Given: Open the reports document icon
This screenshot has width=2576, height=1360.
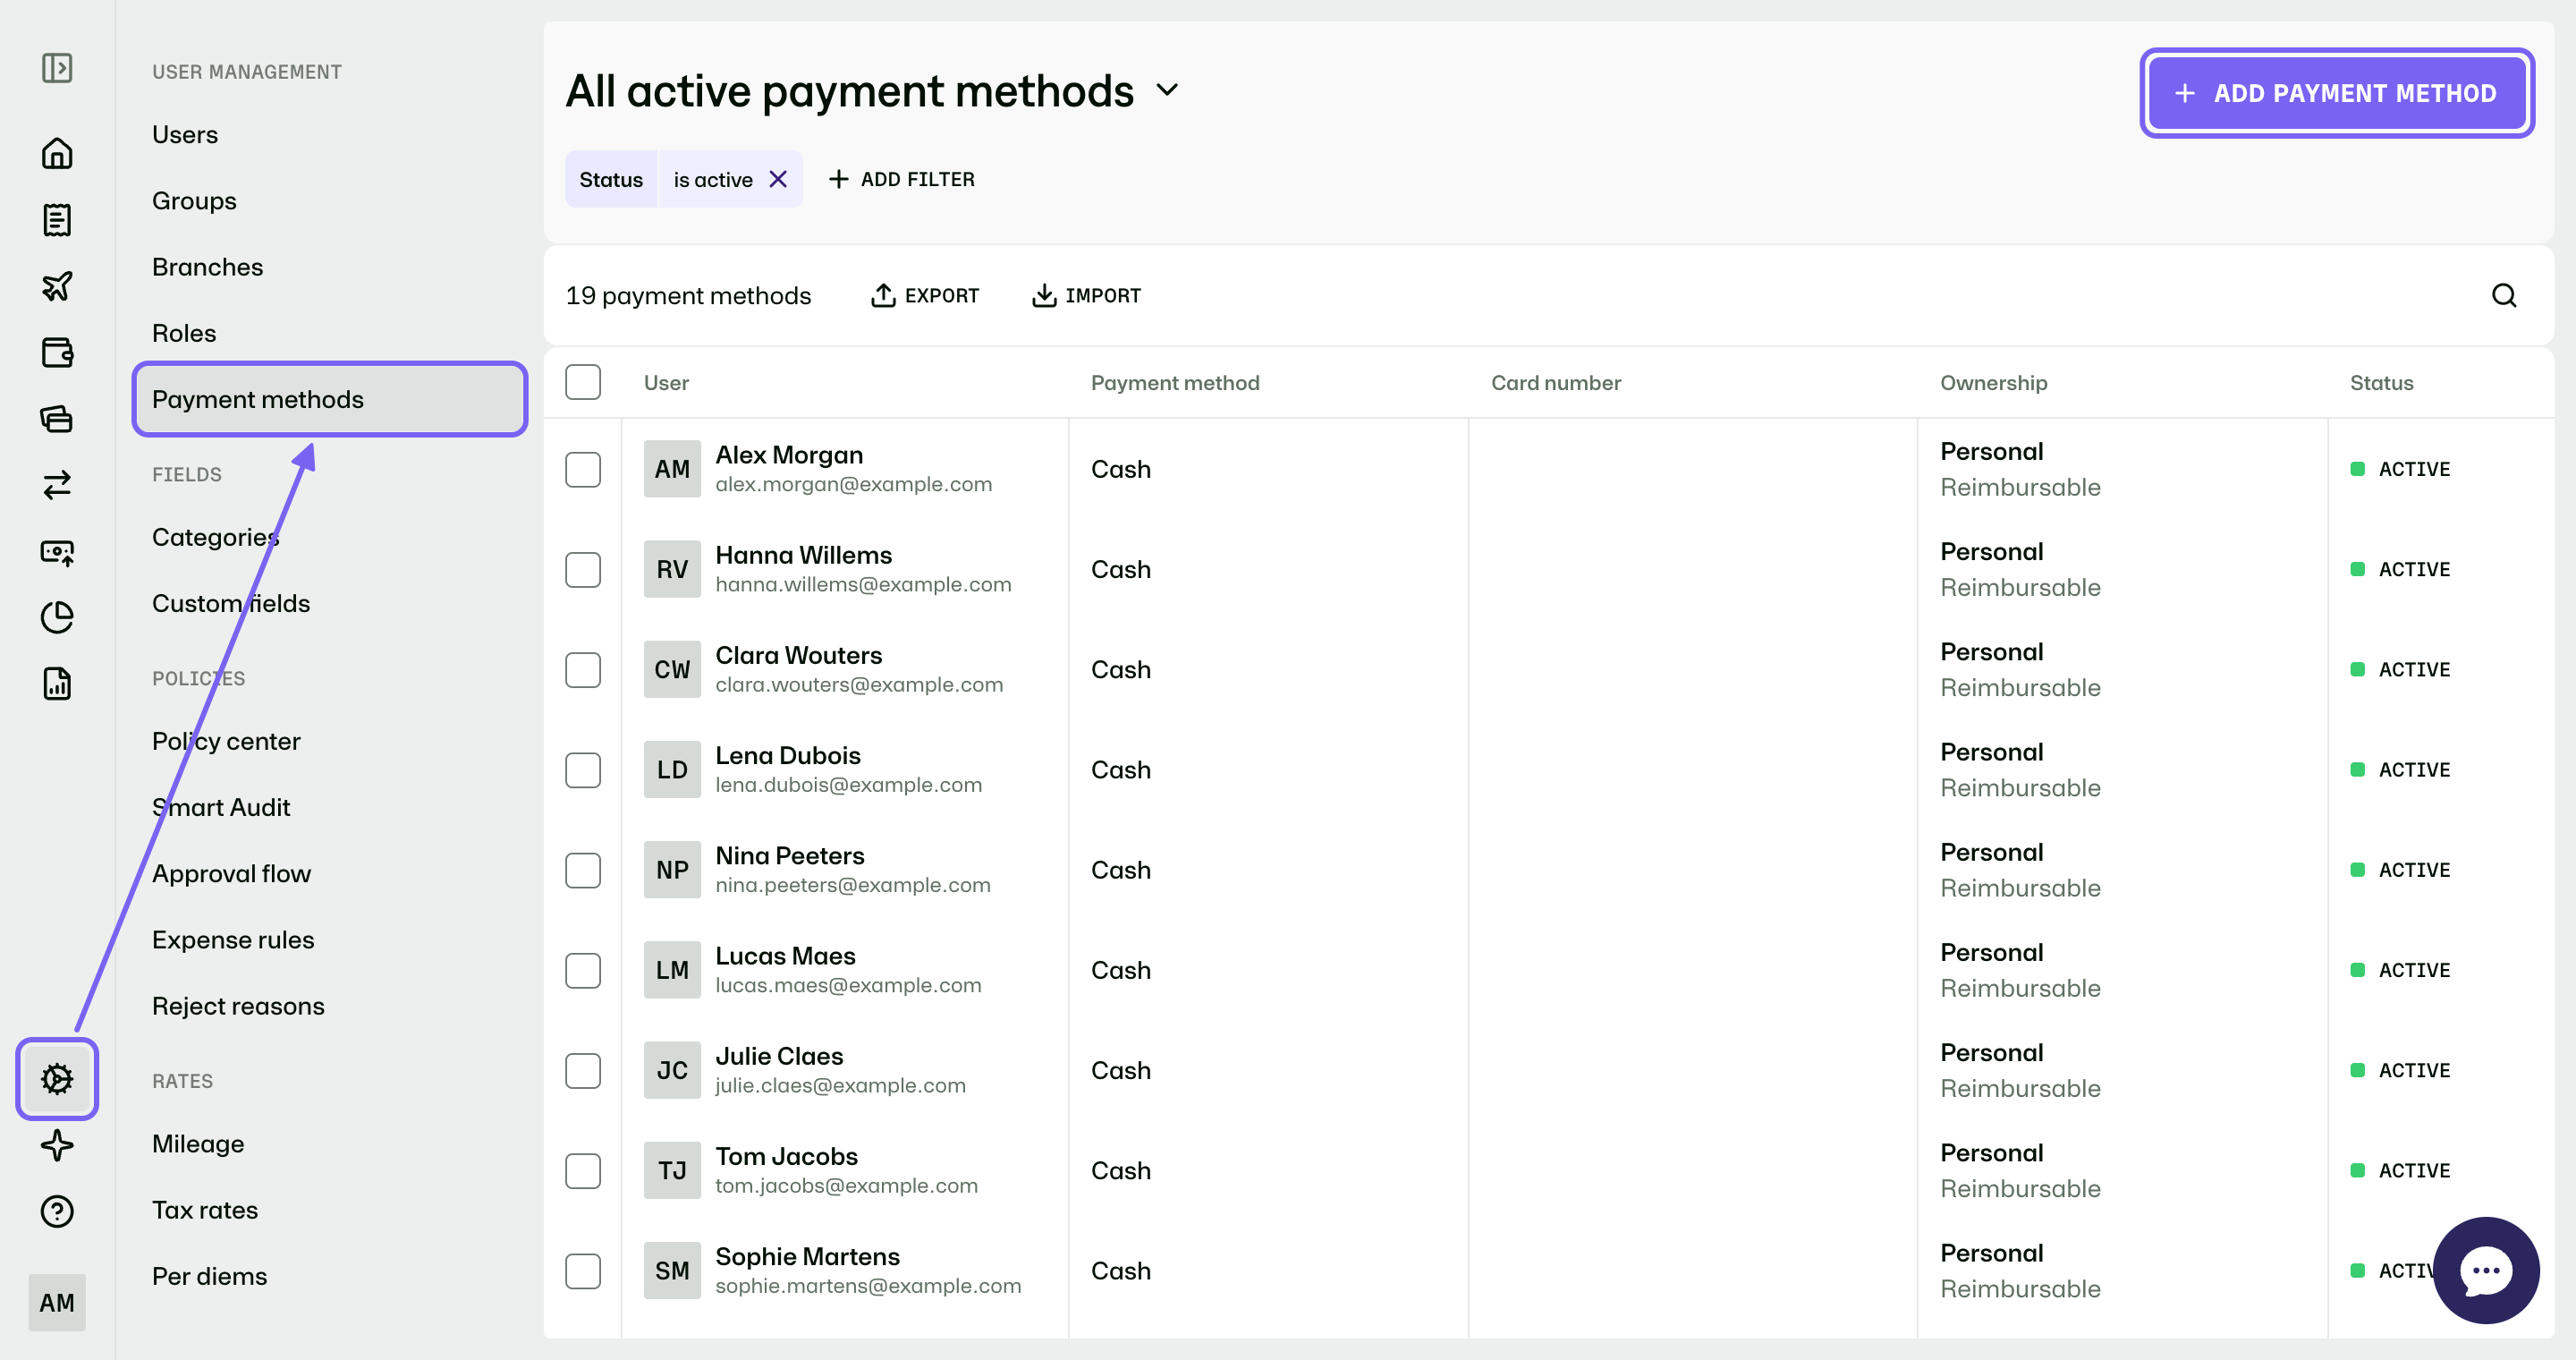Looking at the screenshot, I should point(57,684).
